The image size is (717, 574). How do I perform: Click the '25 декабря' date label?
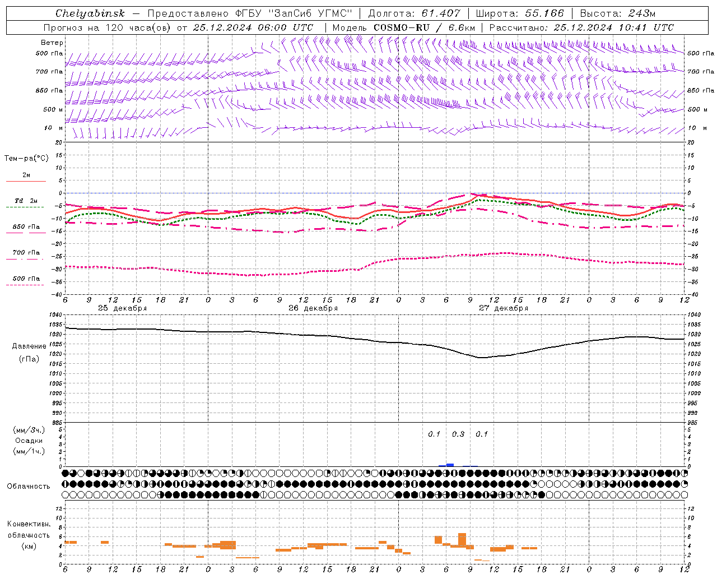pyautogui.click(x=122, y=308)
